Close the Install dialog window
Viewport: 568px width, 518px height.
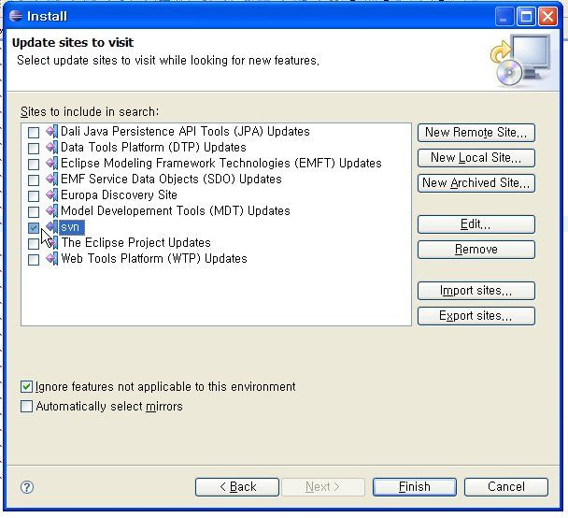pyautogui.click(x=548, y=17)
